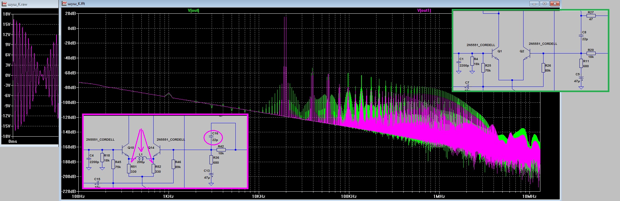Click the шуш_K.raw title bar text
Screen dimensions: 620x201
17,4
